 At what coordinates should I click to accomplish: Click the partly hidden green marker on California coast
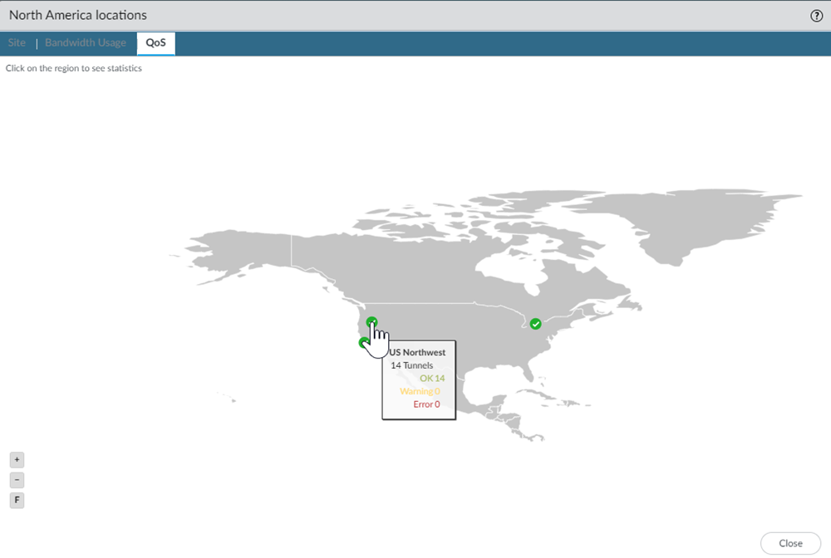point(363,343)
